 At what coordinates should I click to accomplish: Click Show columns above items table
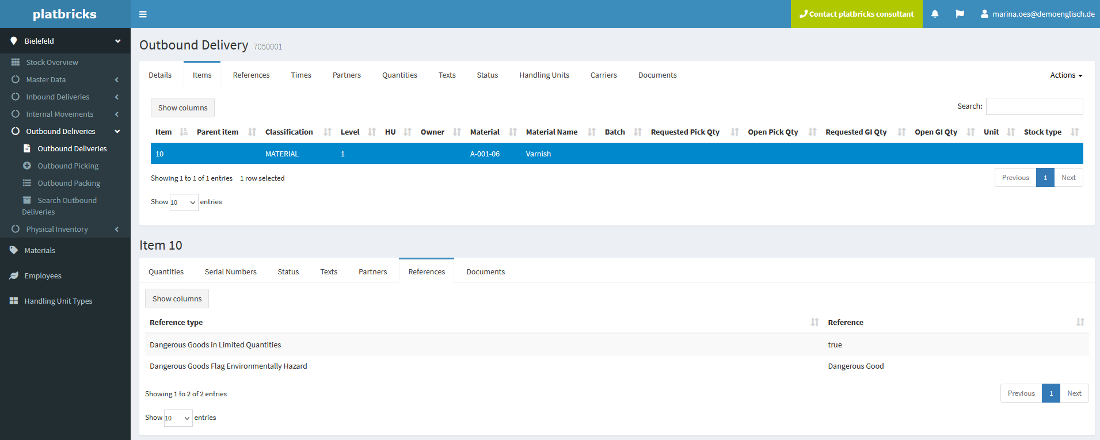click(x=182, y=108)
